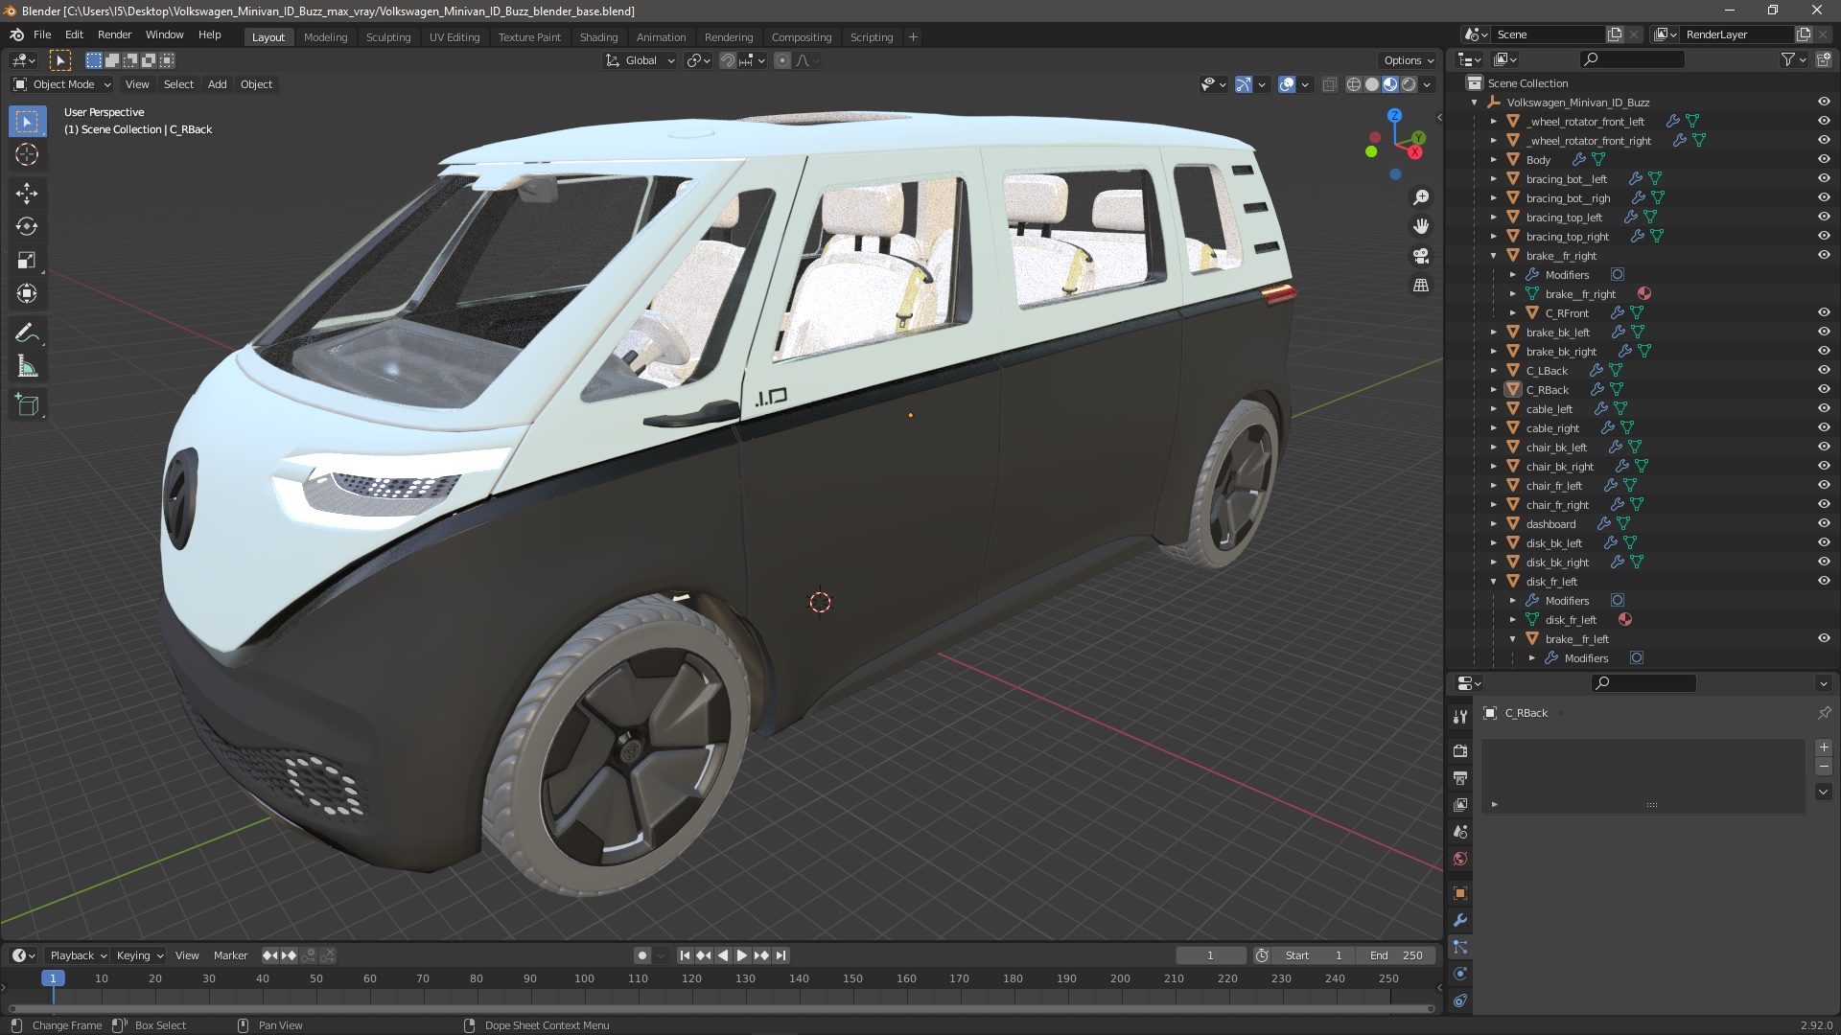Toggle snapping magnet icon

pos(728,60)
